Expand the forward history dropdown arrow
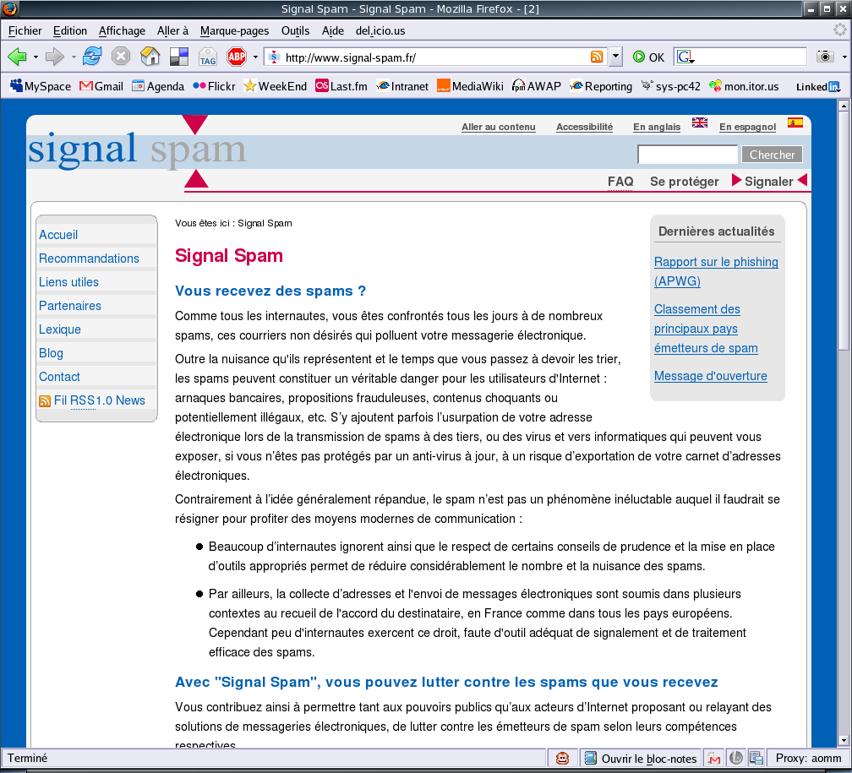 coord(74,57)
